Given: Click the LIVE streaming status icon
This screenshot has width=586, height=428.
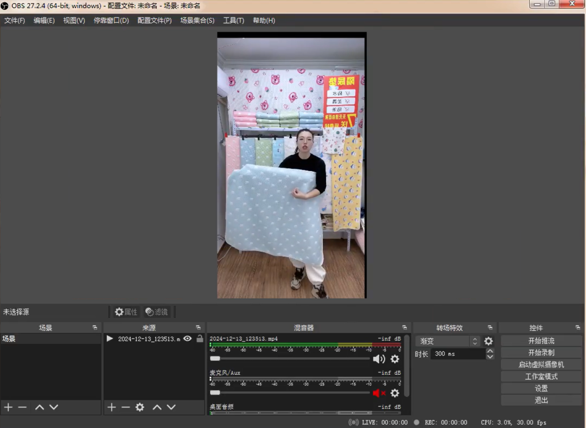Looking at the screenshot, I should (x=353, y=423).
